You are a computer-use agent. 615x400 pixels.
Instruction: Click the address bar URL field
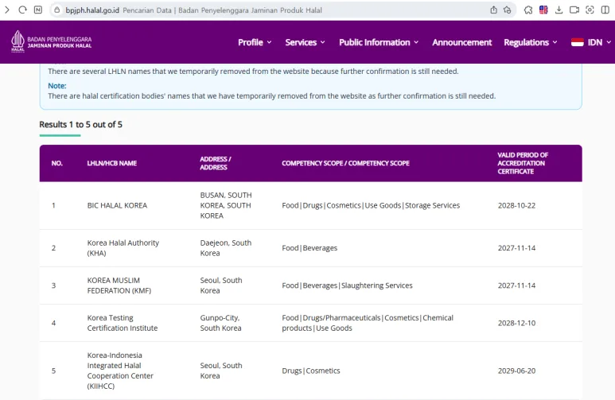pos(239,10)
